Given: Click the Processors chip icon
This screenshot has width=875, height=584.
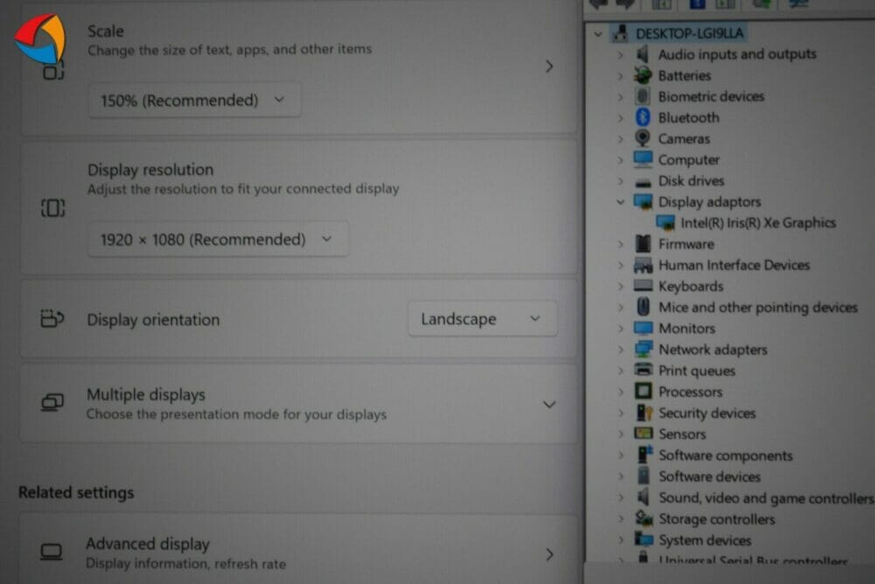Looking at the screenshot, I should coord(643,391).
